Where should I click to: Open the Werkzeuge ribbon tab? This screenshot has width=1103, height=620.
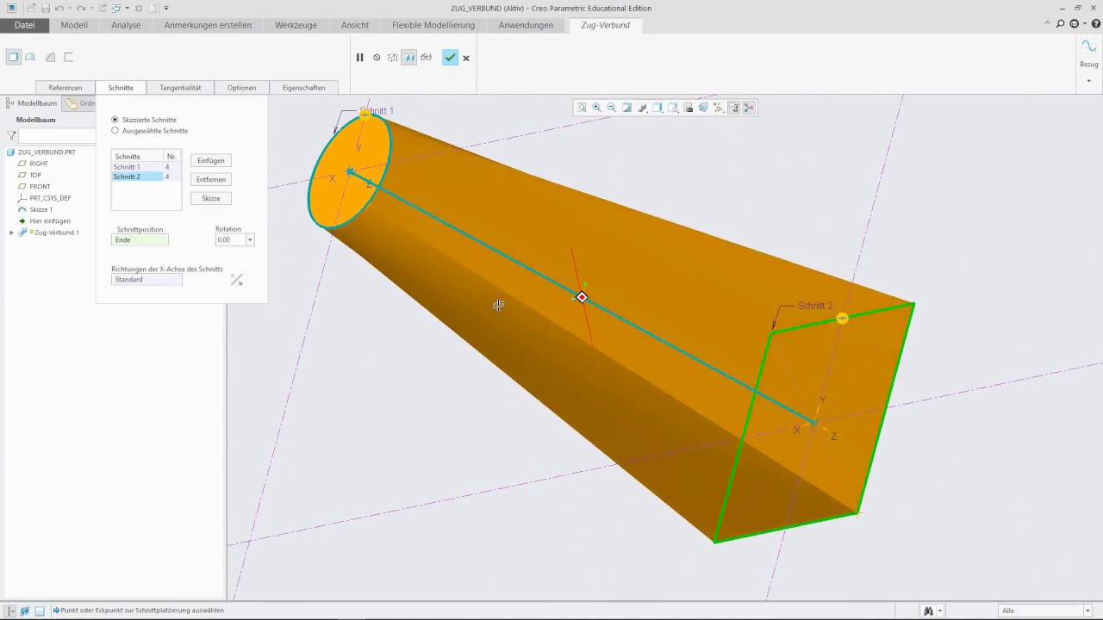296,25
